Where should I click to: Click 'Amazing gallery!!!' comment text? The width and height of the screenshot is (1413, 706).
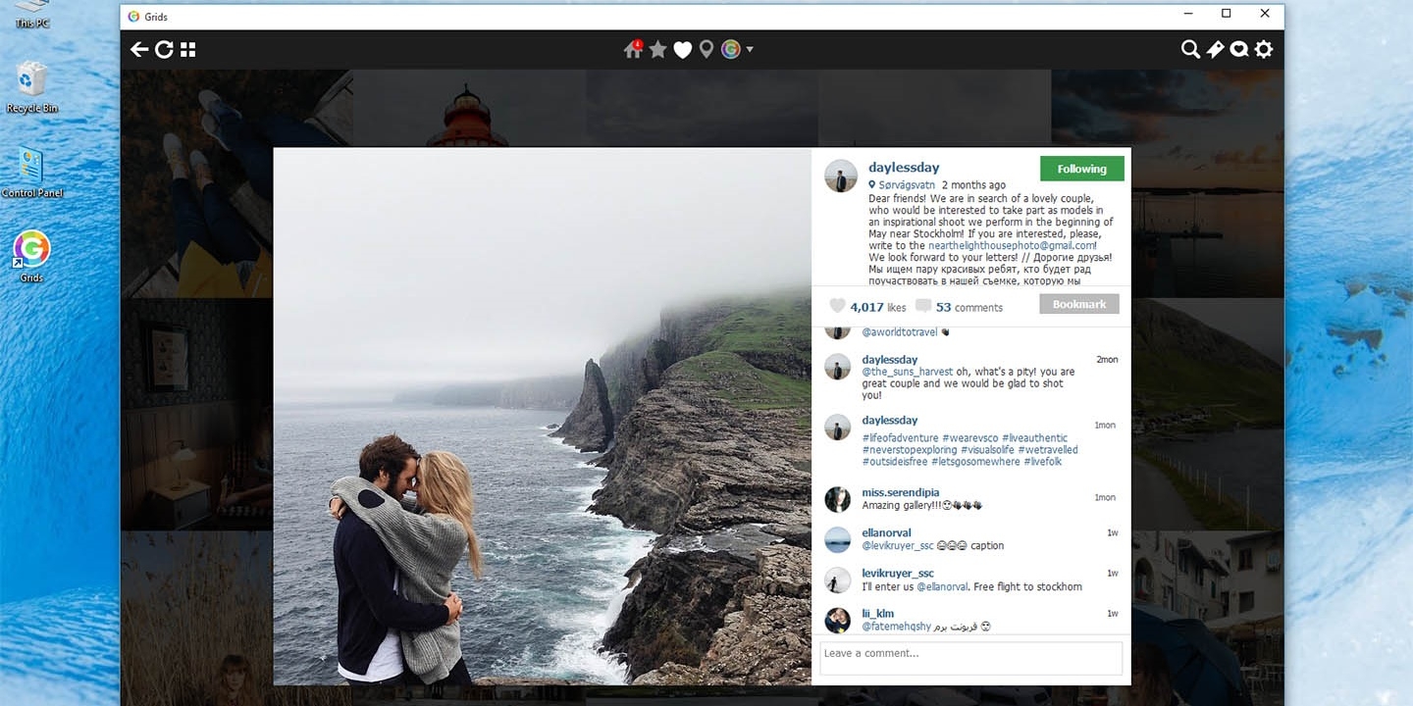(x=902, y=505)
